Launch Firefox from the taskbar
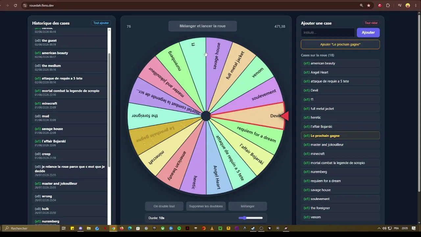The image size is (421, 237). tap(122, 228)
